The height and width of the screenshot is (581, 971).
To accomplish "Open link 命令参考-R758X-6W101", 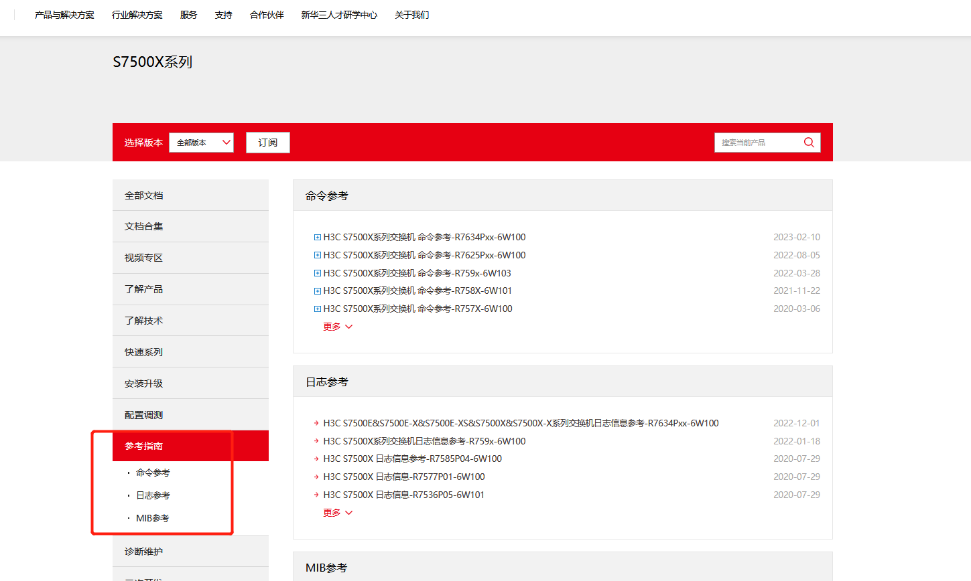I will click(417, 290).
